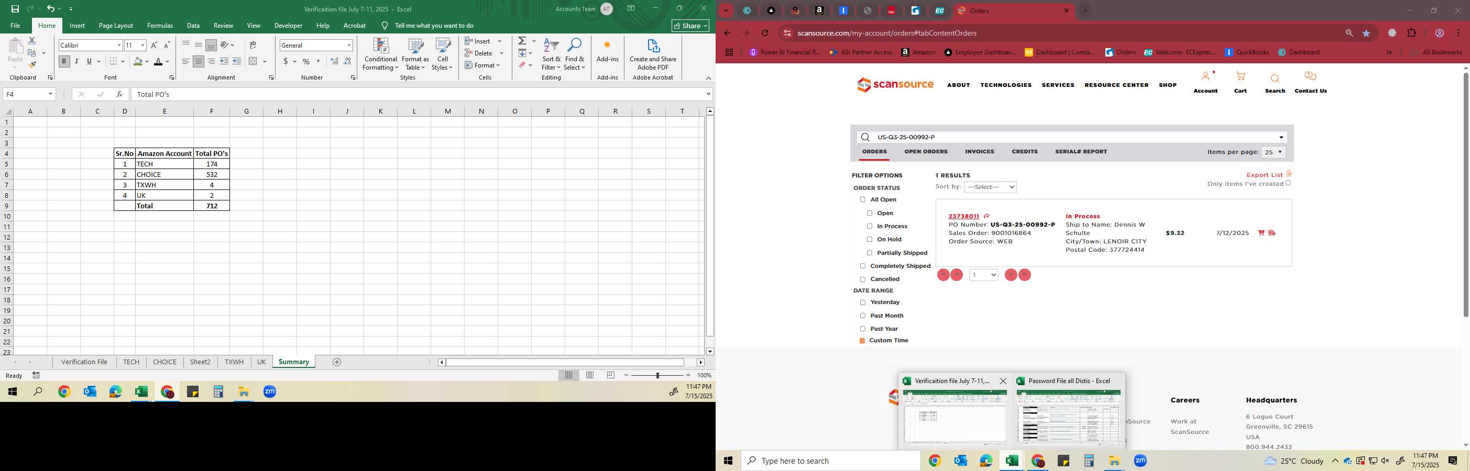
Task: Open the font size dropdown
Action: point(142,45)
